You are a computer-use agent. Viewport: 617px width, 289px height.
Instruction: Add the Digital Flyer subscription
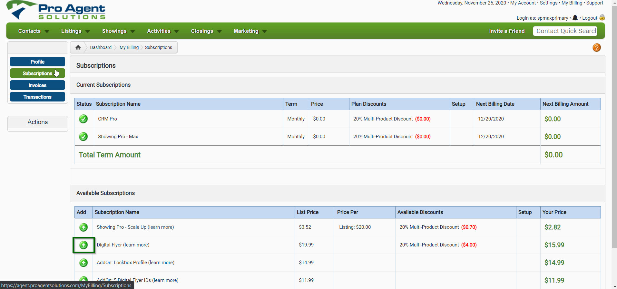[83, 245]
